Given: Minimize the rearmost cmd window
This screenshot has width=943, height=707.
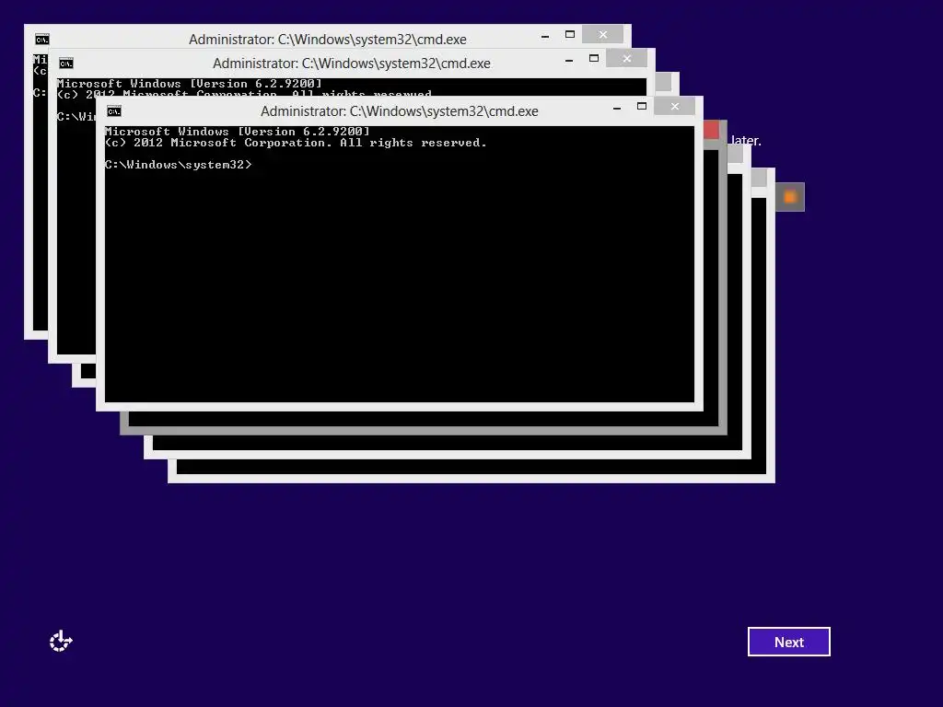Looking at the screenshot, I should (x=545, y=36).
